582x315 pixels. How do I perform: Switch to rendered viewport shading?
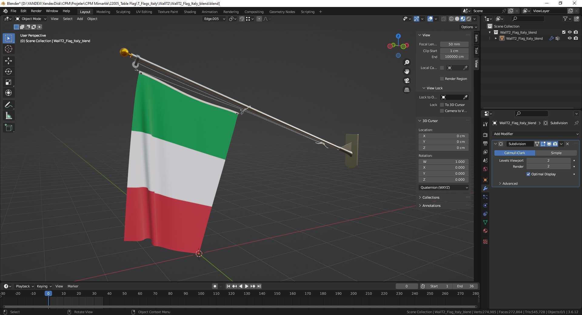(x=469, y=19)
